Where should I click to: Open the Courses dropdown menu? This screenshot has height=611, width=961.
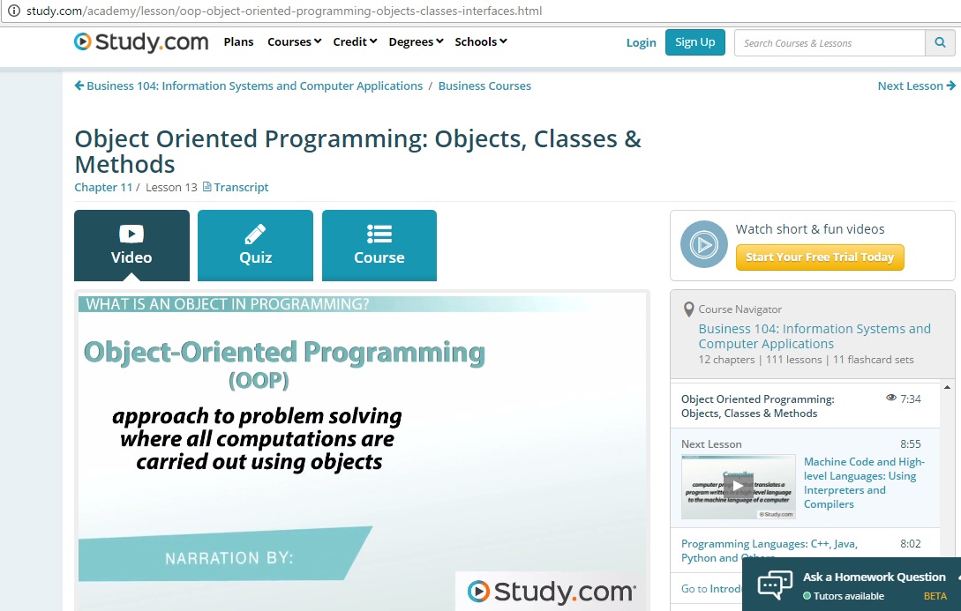294,41
